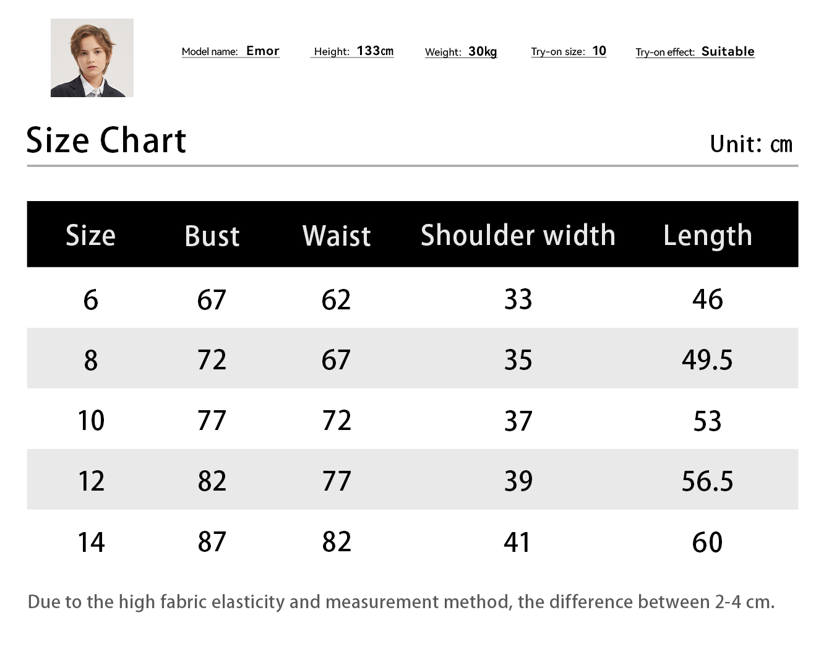Click the Try-on size 10 label
This screenshot has height=649, width=829.
pyautogui.click(x=569, y=51)
